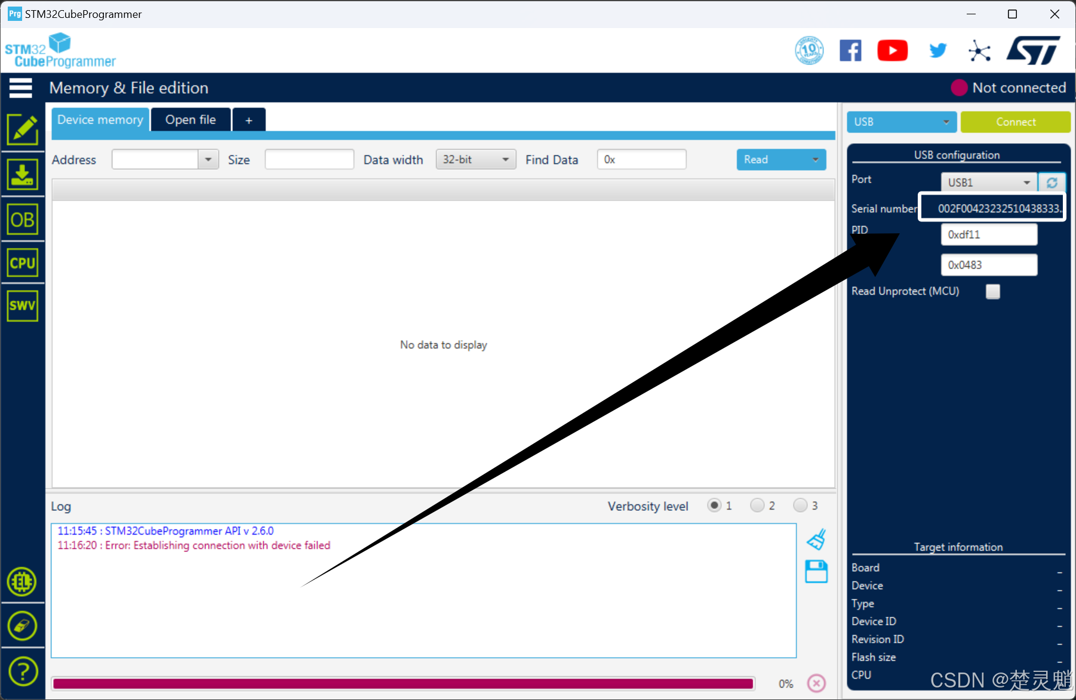This screenshot has height=700, width=1076.
Task: Open the Facebook link icon
Action: click(x=850, y=51)
